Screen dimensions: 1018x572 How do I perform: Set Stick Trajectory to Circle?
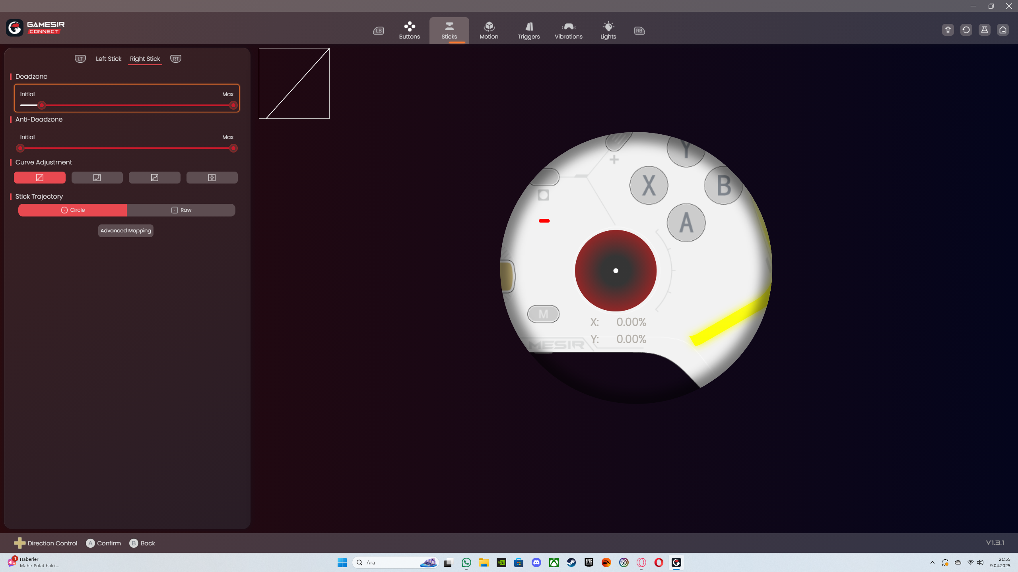coord(73,210)
